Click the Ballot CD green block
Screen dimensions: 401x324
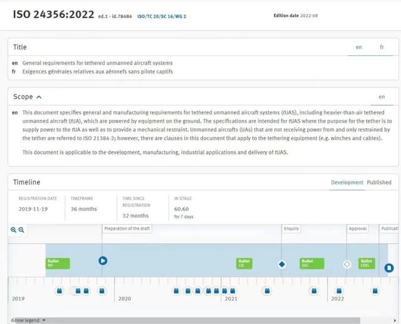point(244,263)
